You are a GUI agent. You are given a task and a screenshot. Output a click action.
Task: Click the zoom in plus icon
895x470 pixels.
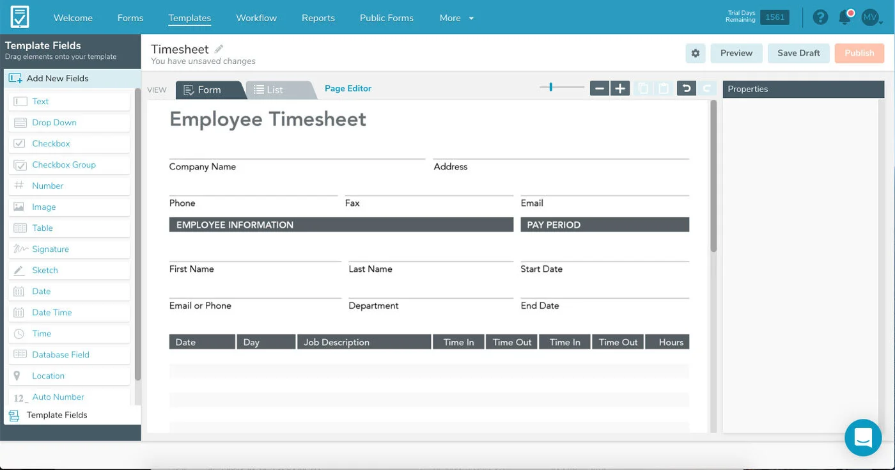619,88
